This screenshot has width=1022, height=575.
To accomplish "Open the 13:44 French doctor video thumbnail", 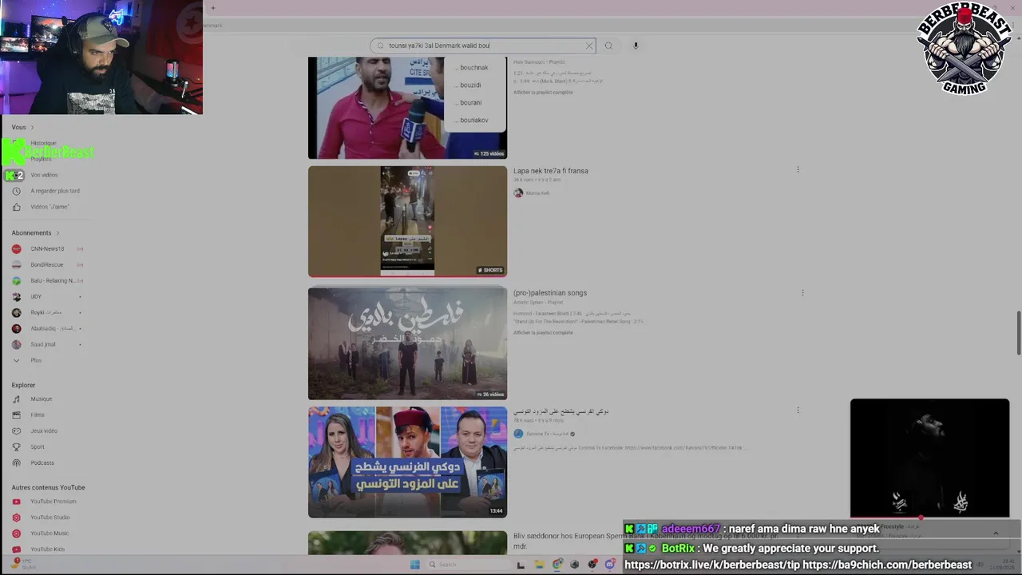I will click(407, 462).
